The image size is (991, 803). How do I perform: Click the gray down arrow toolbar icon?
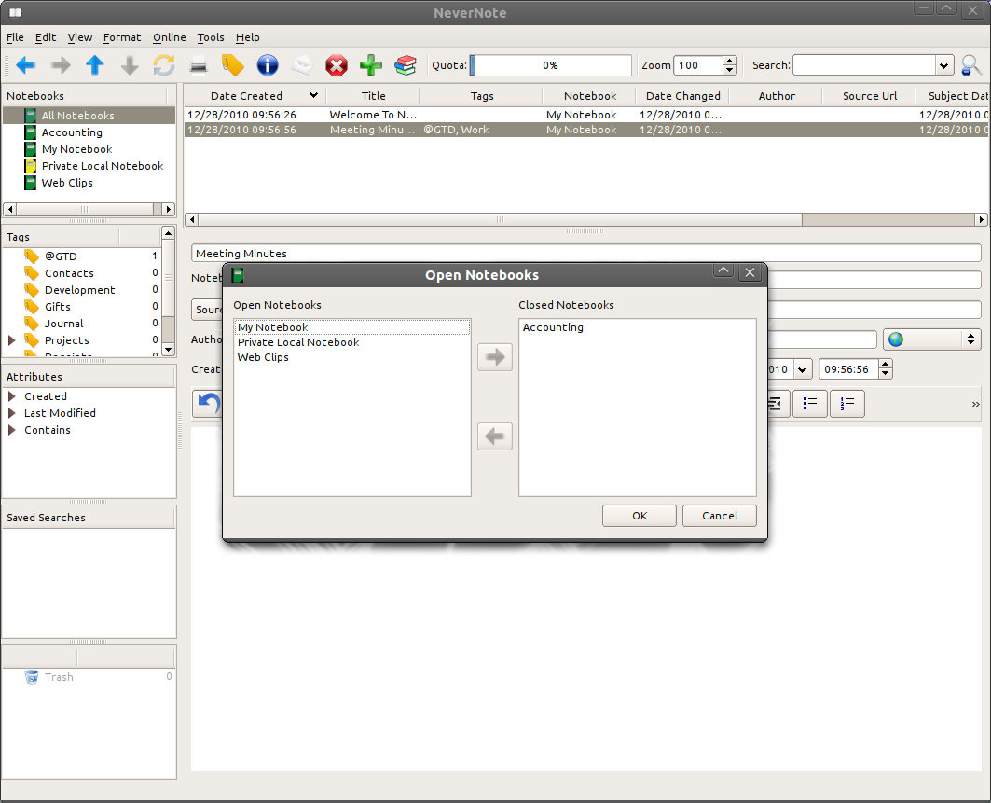click(x=130, y=65)
